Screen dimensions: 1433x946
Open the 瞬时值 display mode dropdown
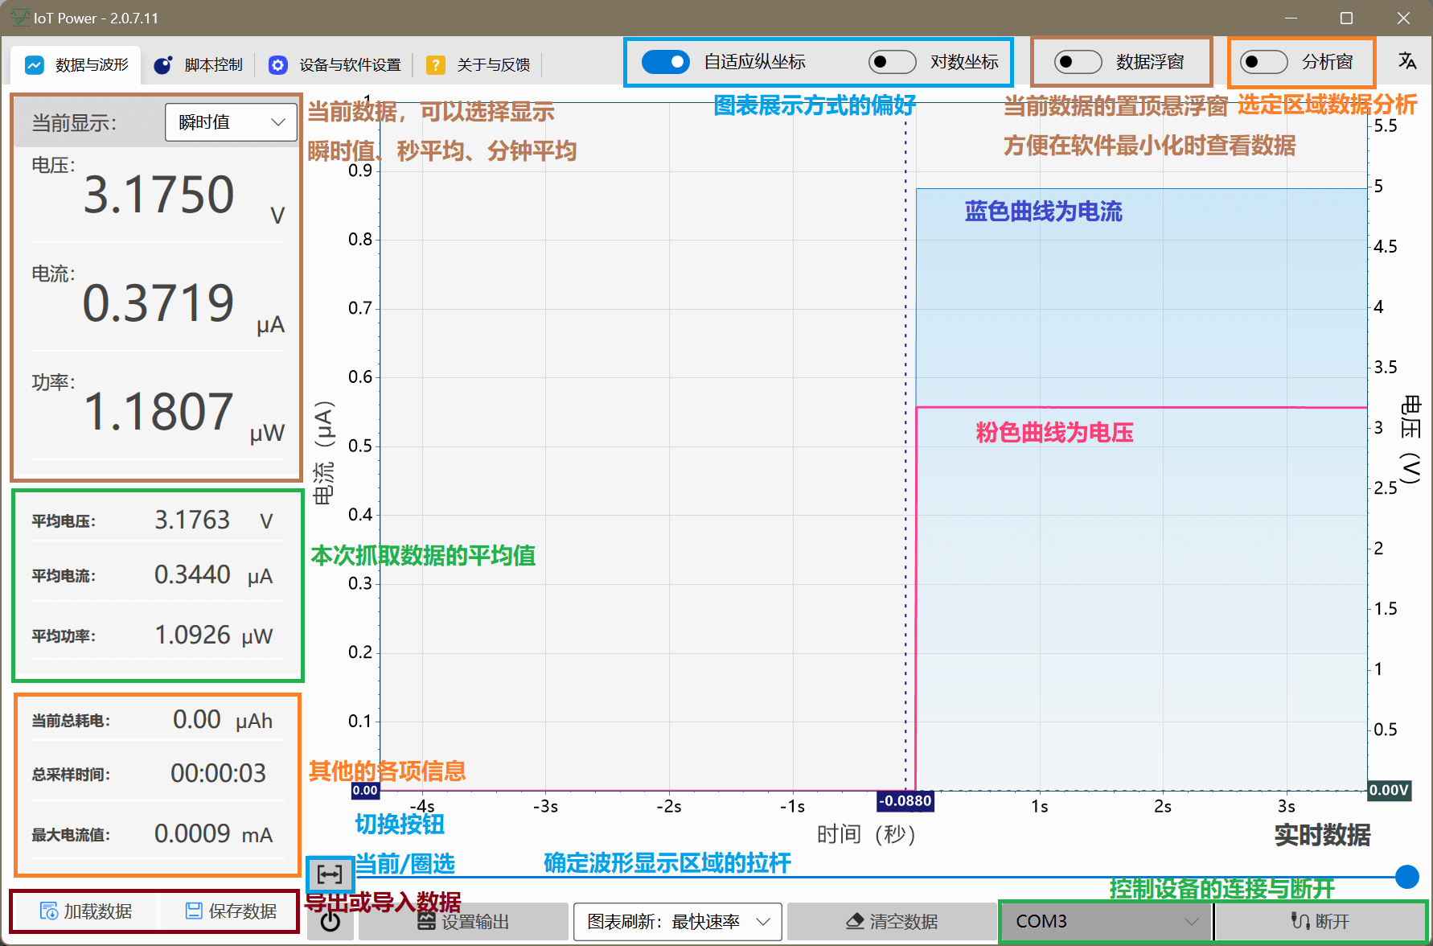(231, 122)
